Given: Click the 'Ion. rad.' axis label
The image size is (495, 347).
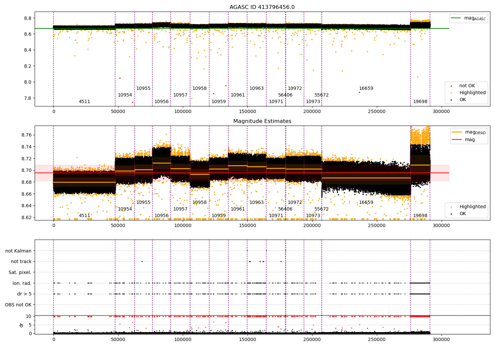Looking at the screenshot, I should [x=22, y=283].
